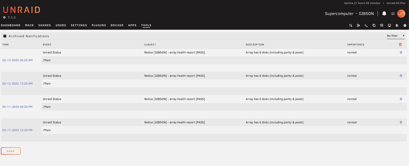
Task: Click the GIBSON server name
Action: click(x=366, y=13)
